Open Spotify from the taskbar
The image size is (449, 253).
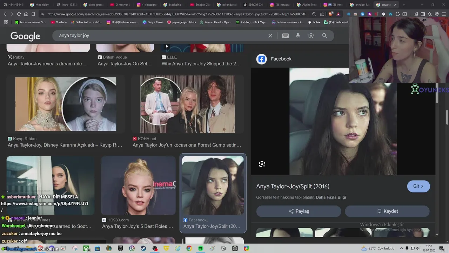tap(201, 248)
